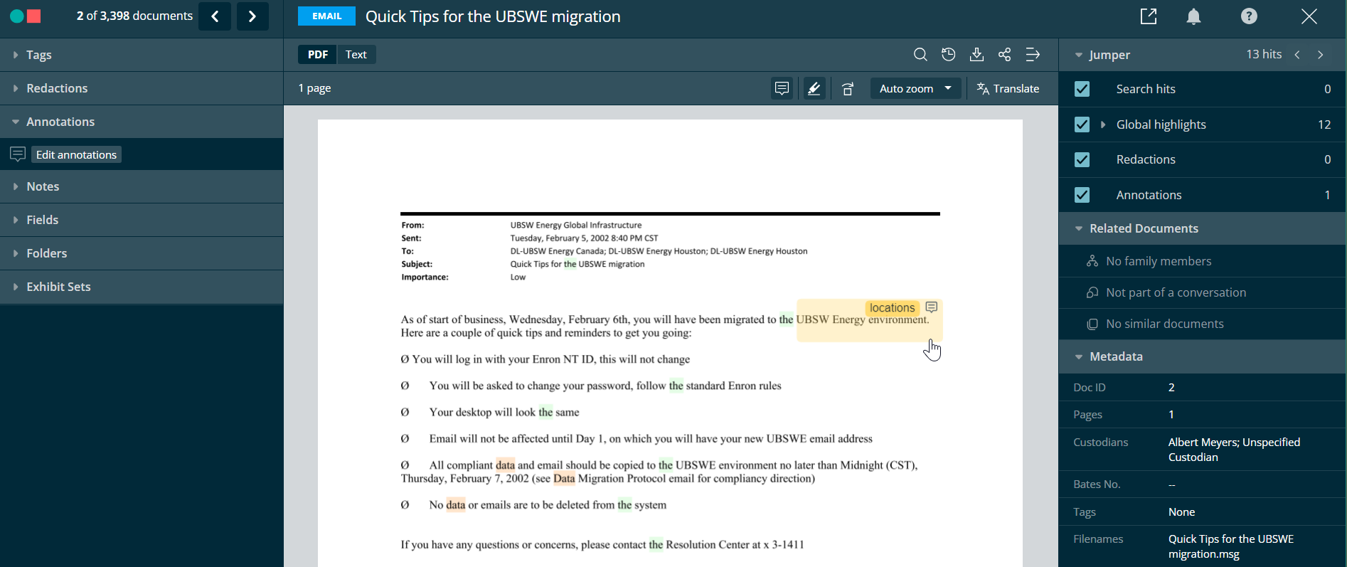Collapse the Metadata section
This screenshot has width=1347, height=567.
1079,356
